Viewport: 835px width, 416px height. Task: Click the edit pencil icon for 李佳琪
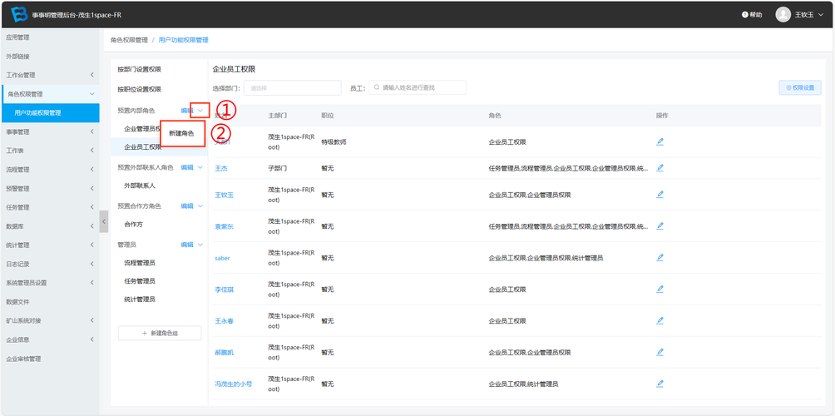[660, 290]
